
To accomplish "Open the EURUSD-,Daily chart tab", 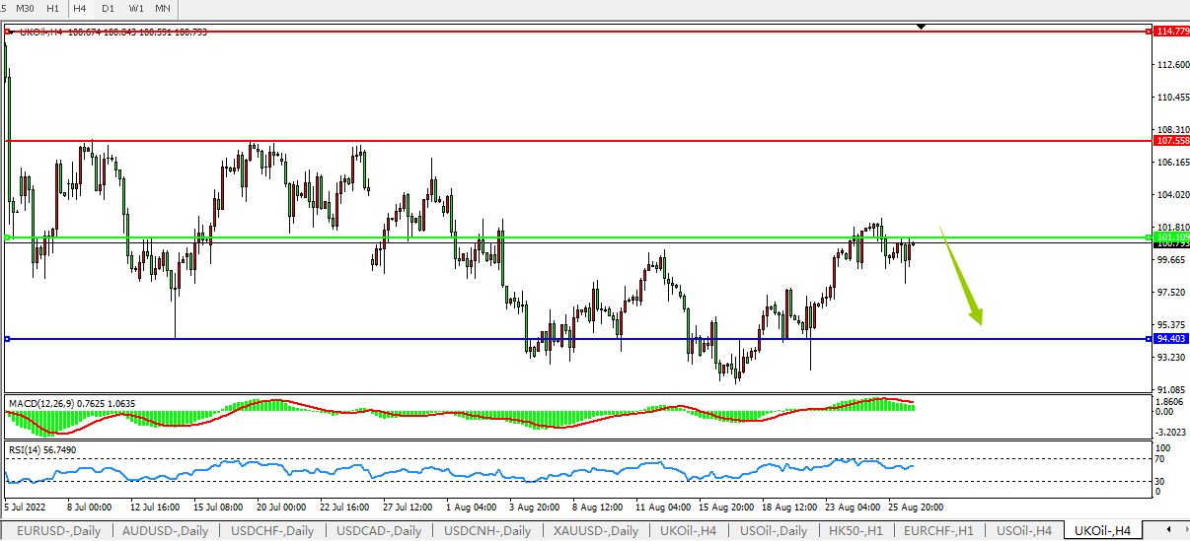I will click(x=58, y=531).
